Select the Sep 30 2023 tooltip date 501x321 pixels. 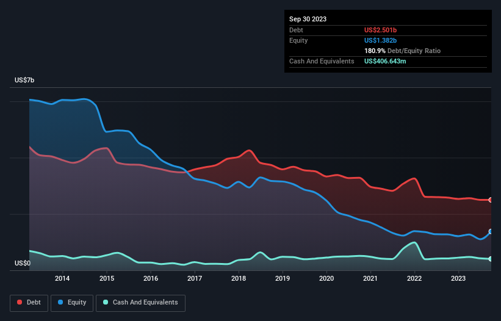click(308, 19)
